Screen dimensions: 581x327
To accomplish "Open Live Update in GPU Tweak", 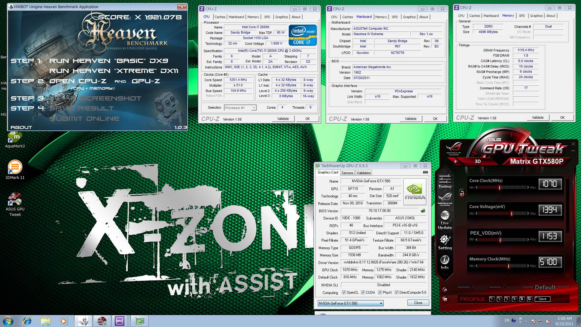I will [x=445, y=221].
